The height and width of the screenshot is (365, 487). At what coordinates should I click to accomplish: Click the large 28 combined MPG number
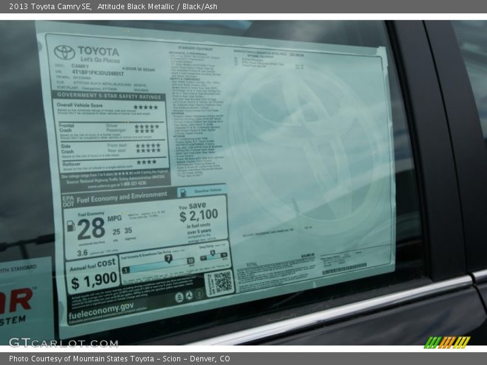[x=91, y=229]
